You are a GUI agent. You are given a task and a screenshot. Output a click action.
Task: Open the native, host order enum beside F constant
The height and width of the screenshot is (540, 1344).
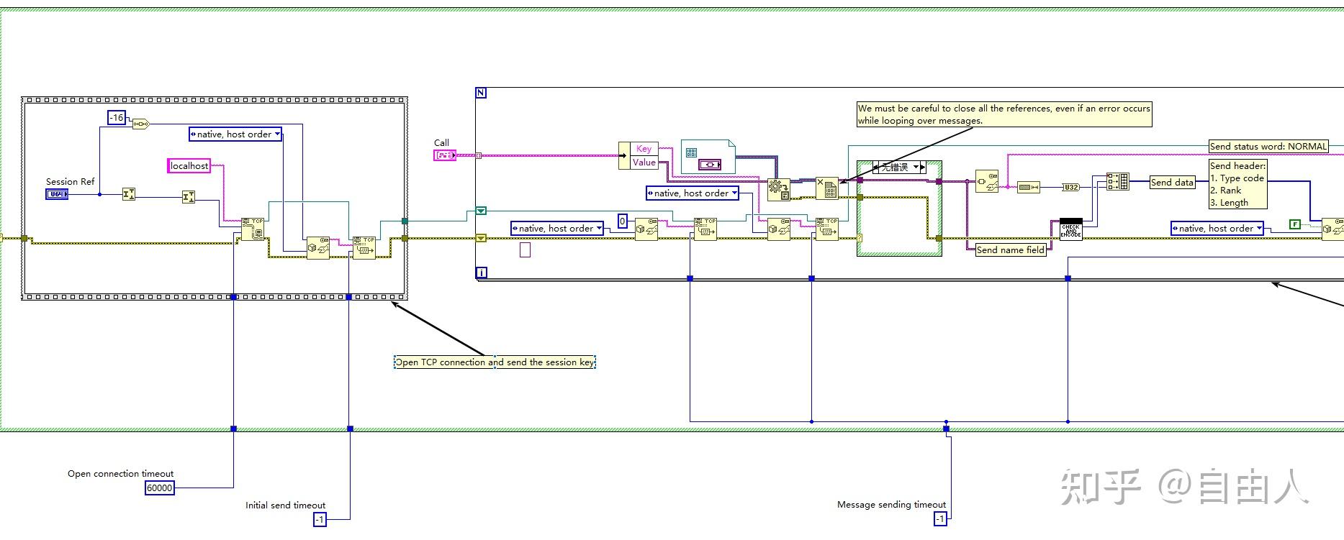click(1217, 229)
